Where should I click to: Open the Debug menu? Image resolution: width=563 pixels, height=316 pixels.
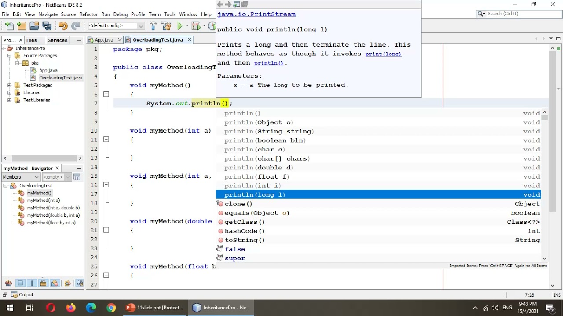(120, 14)
